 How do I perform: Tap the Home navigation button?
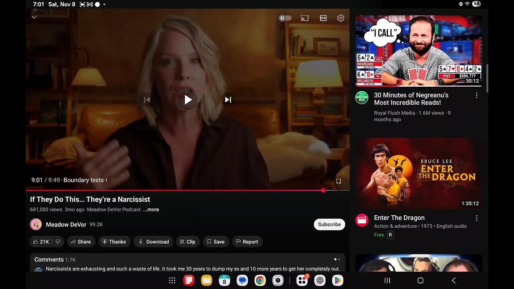pos(420,281)
